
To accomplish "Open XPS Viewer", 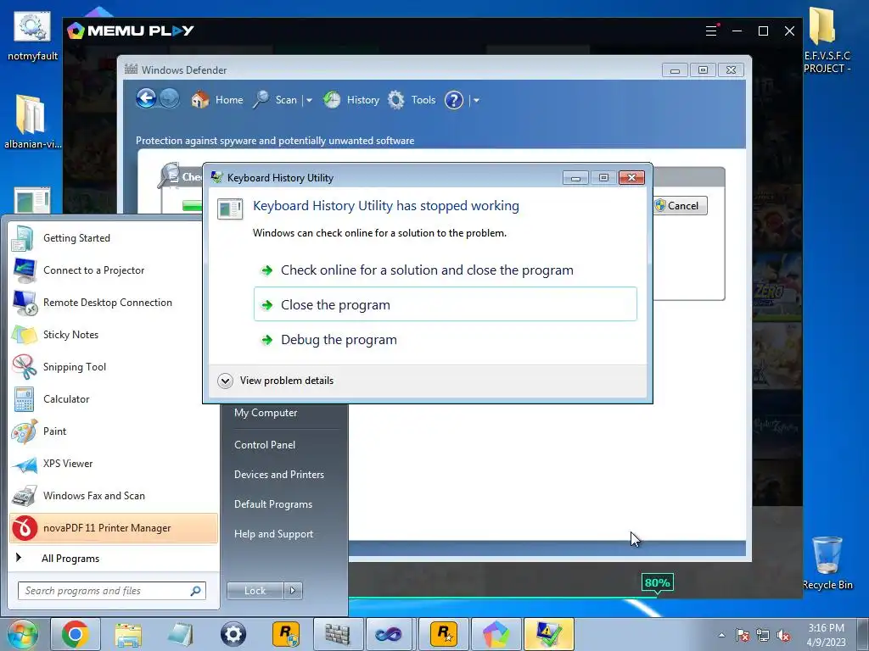I will click(x=114, y=464).
